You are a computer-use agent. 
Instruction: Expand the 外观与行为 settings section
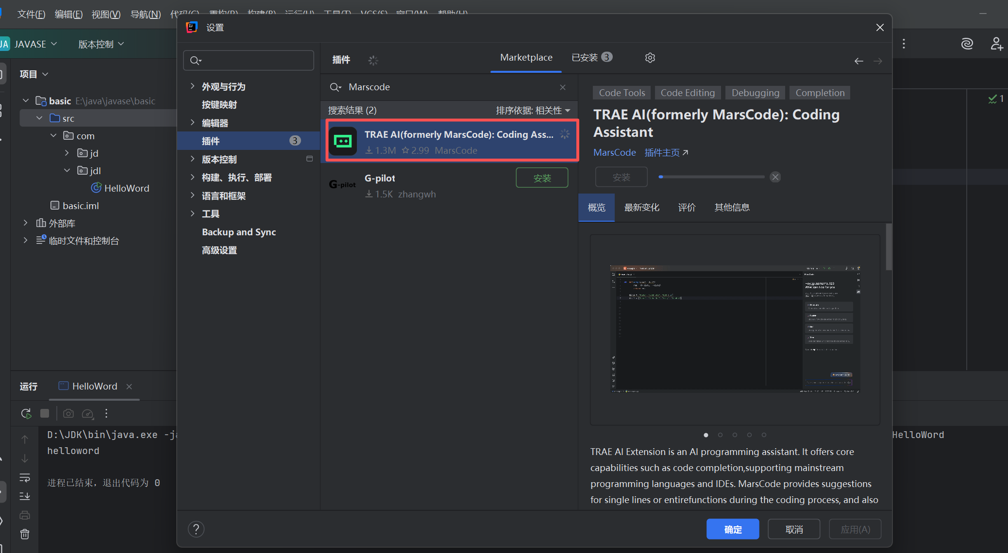(193, 86)
